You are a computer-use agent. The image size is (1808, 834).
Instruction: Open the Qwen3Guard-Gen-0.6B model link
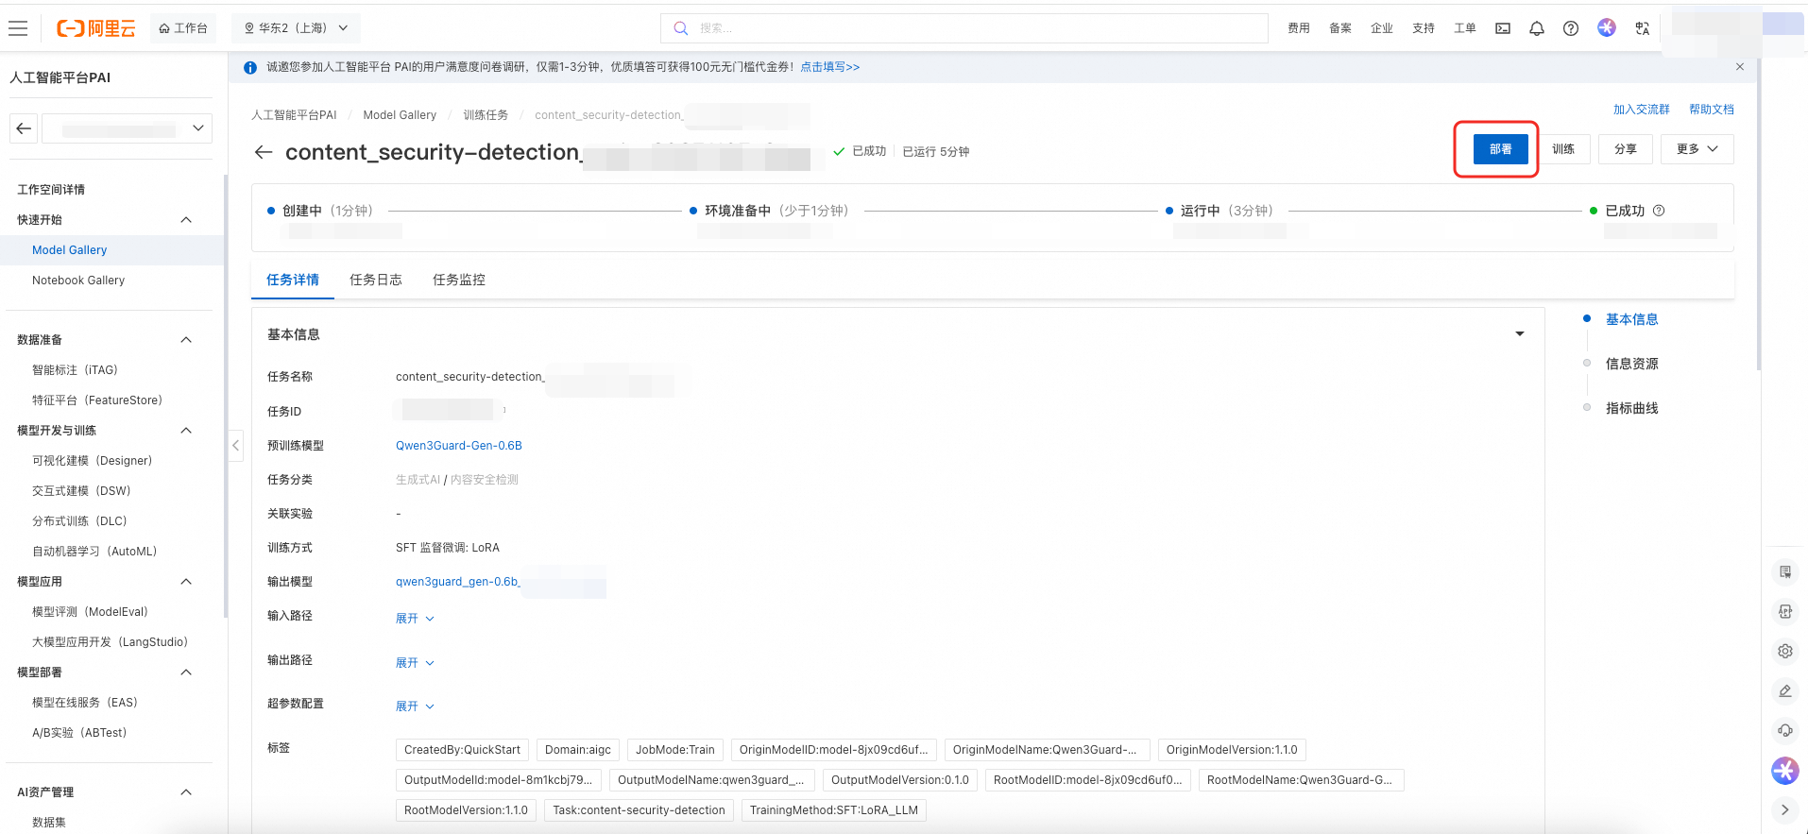pyautogui.click(x=459, y=446)
